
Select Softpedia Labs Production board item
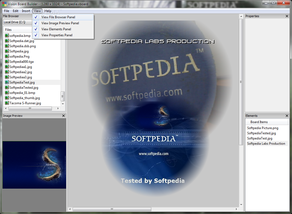266,144
